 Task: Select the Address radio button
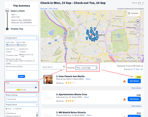point(20,52)
